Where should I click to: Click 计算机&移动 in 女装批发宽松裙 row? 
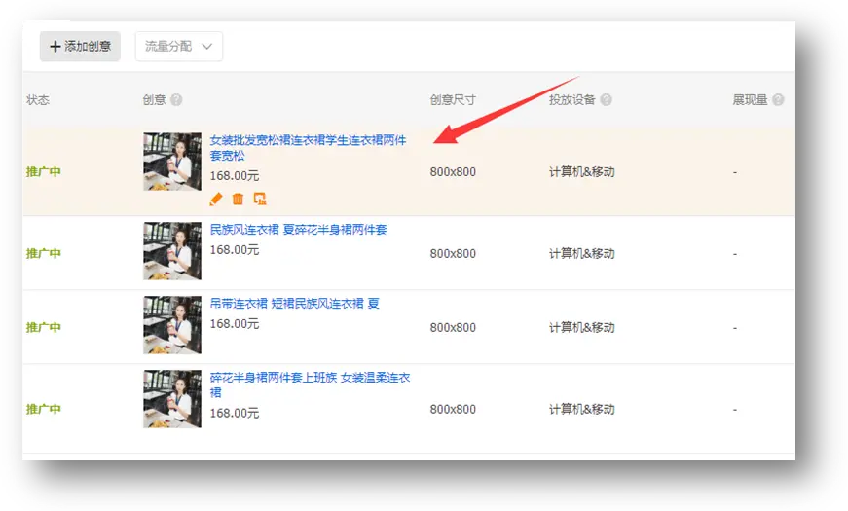(582, 172)
